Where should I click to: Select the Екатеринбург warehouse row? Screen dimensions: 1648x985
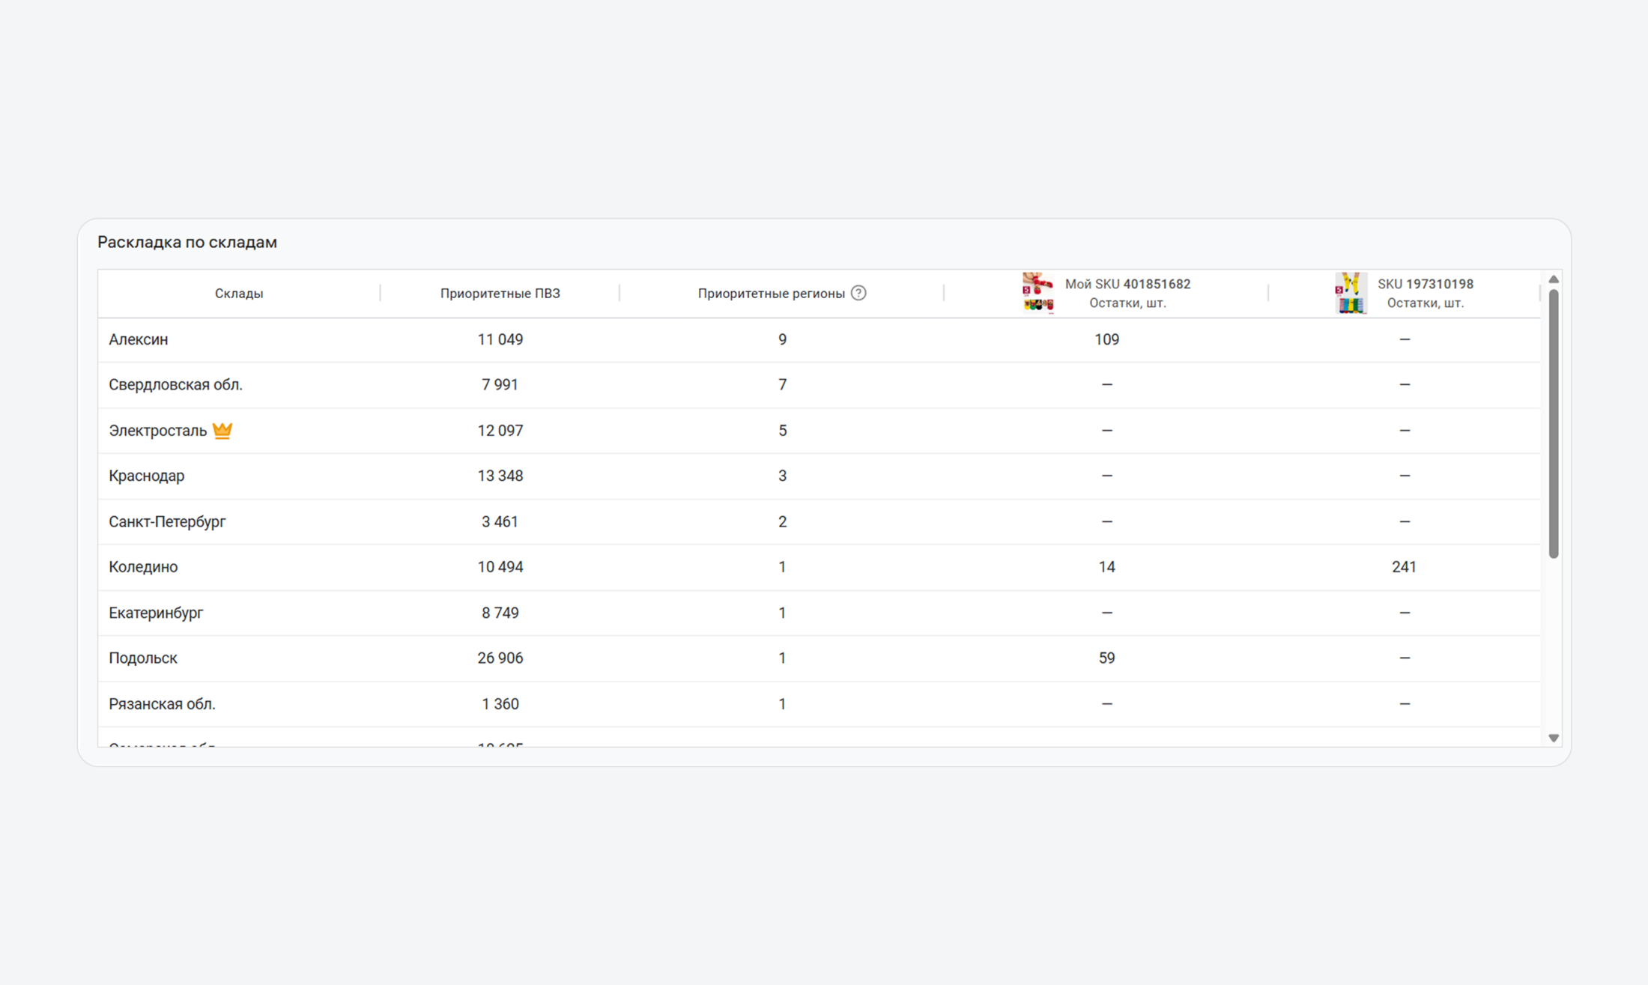click(156, 613)
